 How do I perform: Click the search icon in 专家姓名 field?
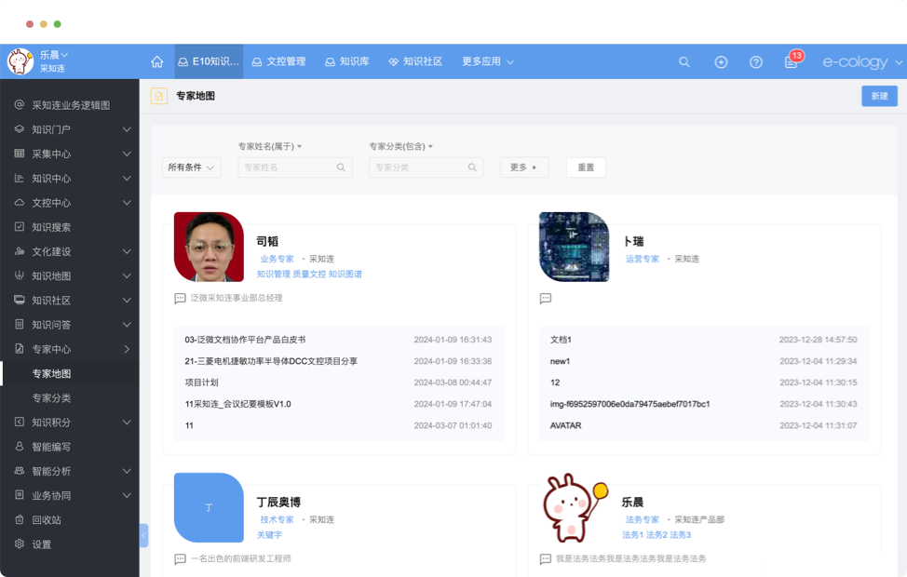[341, 168]
